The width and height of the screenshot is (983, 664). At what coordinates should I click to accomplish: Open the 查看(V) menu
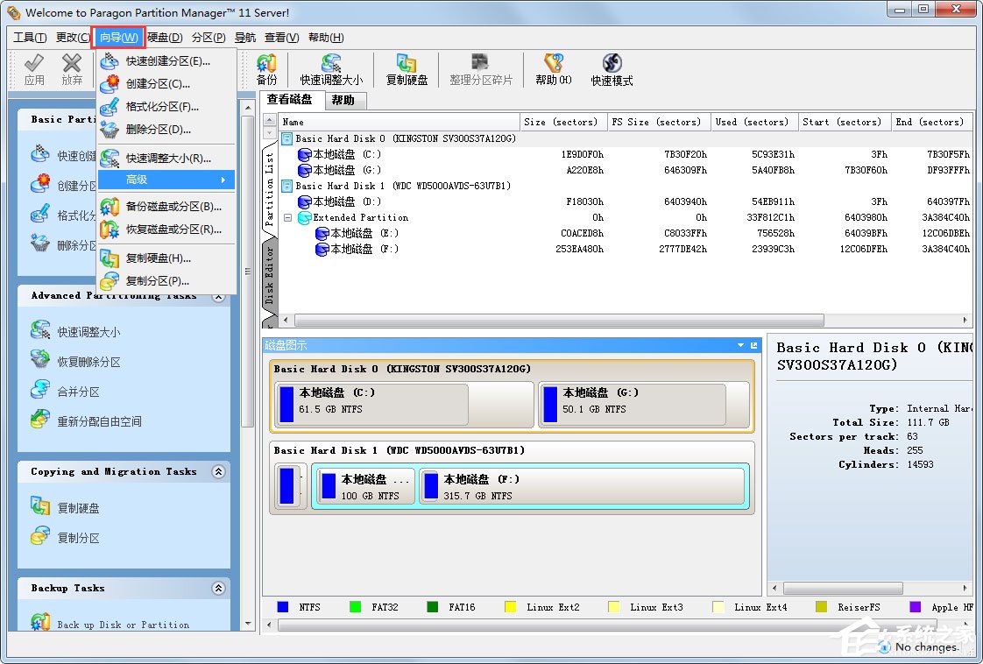coord(281,38)
